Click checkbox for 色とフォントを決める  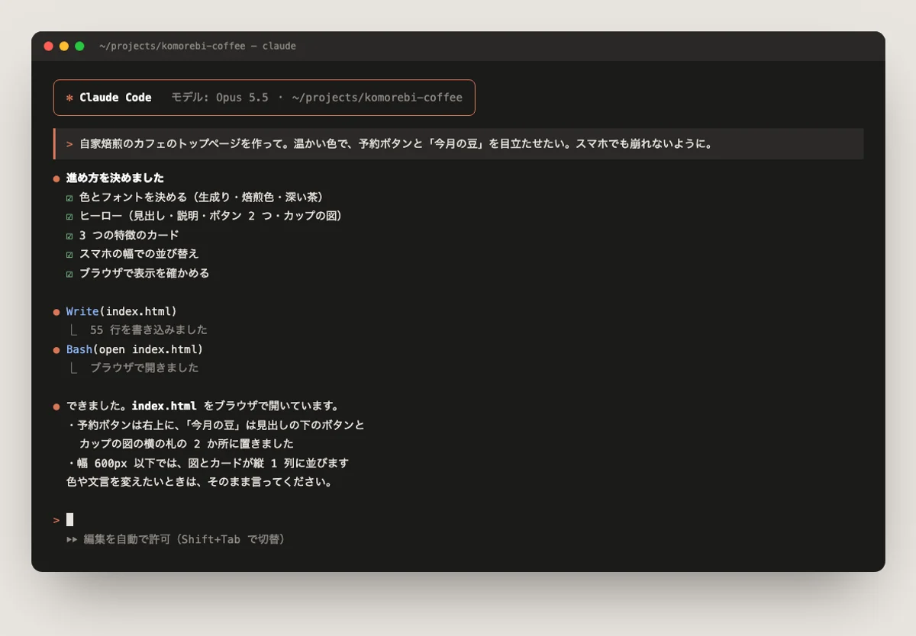[x=69, y=198]
